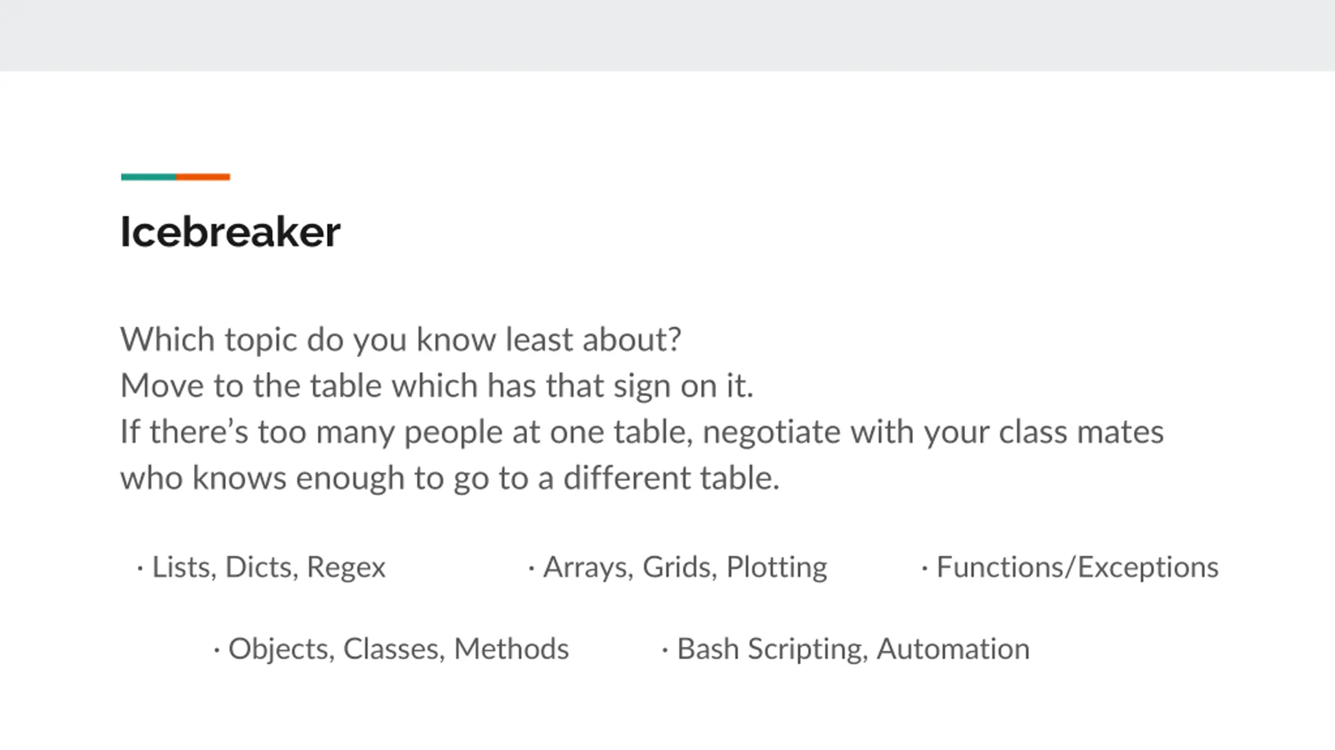Click the line 'who knows enough to go'
The height and width of the screenshot is (750, 1335).
coord(450,478)
